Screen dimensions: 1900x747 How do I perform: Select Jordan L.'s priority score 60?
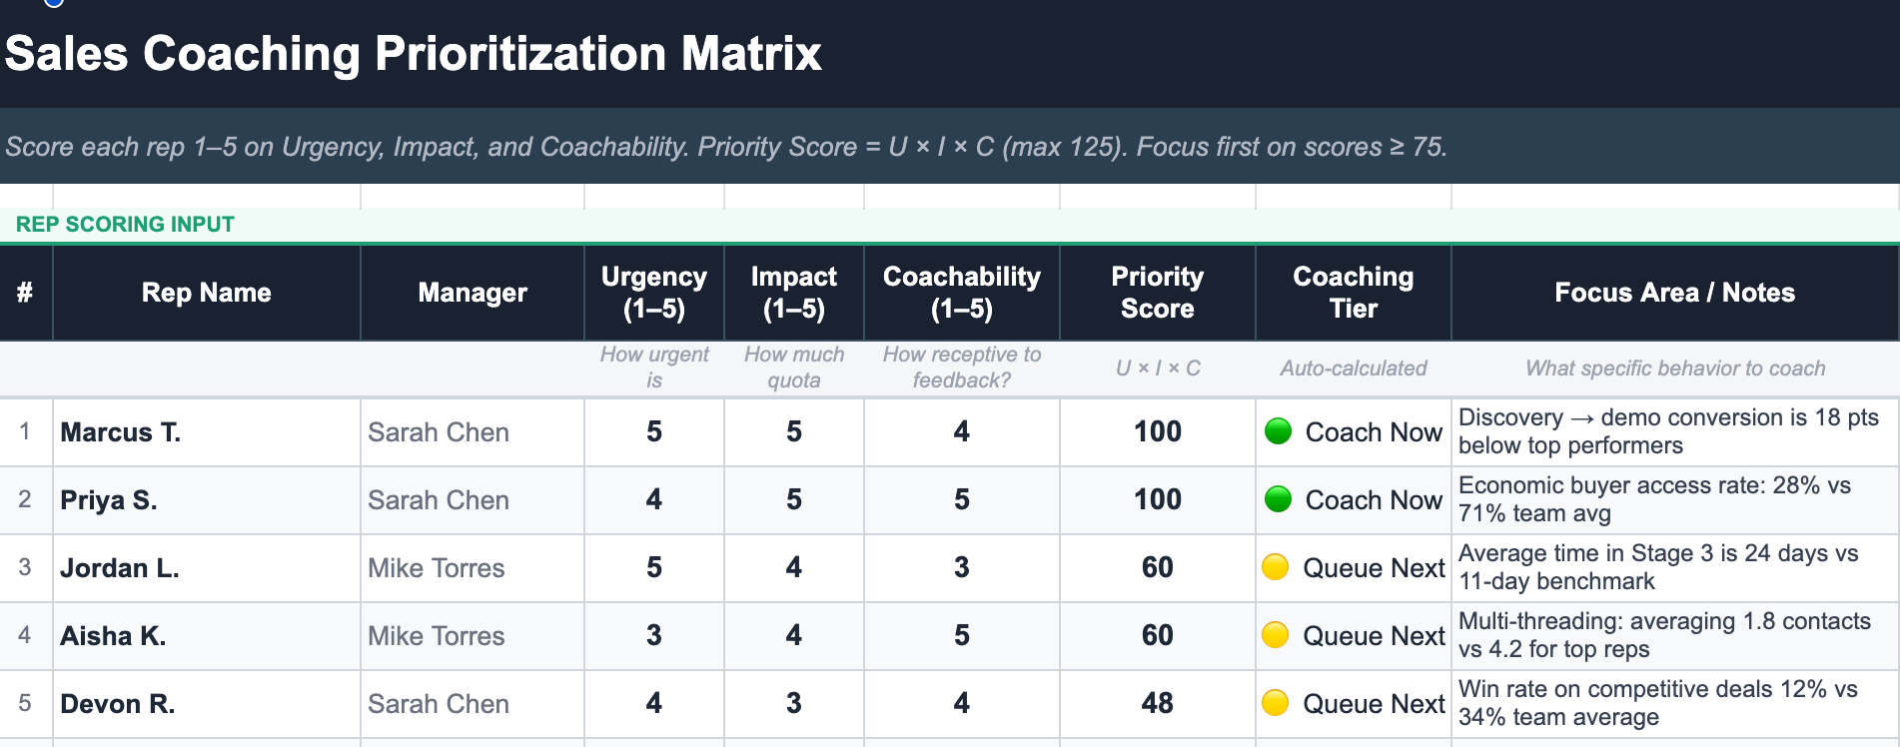[1158, 568]
